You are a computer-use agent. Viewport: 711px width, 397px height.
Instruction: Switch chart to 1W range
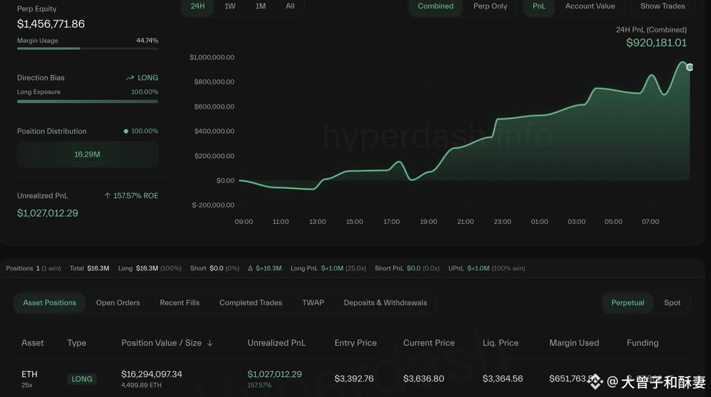[x=230, y=7]
